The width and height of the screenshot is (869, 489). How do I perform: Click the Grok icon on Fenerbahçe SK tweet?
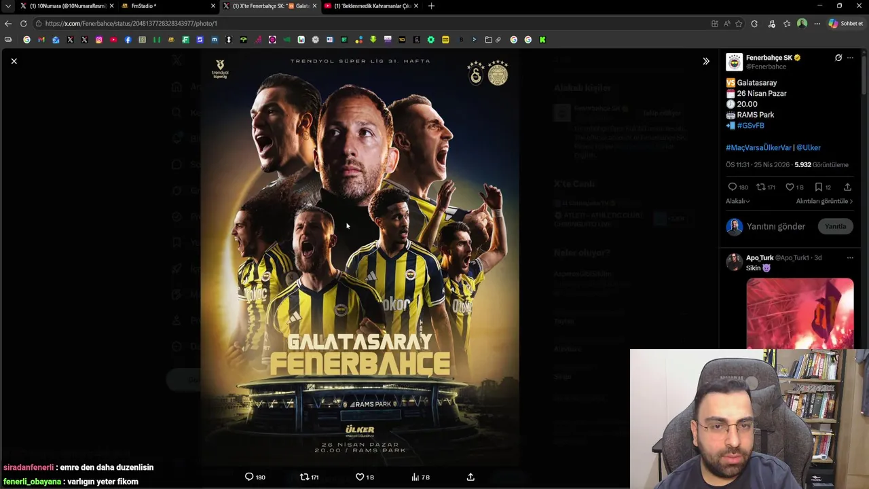click(838, 58)
